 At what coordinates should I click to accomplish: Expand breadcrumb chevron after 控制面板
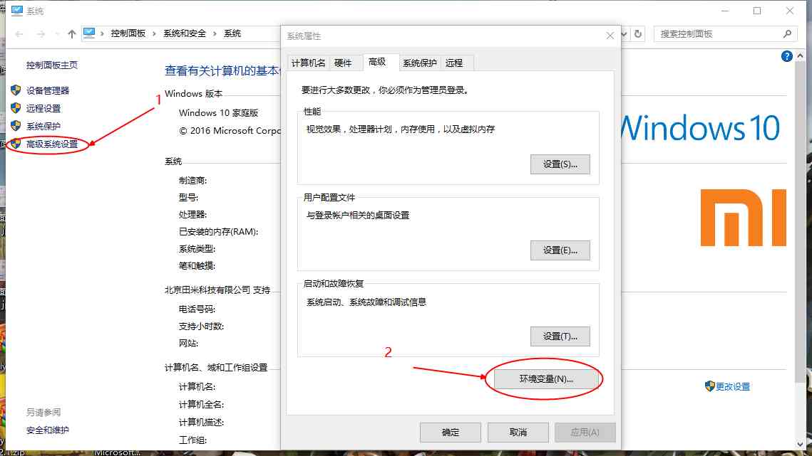tap(154, 33)
